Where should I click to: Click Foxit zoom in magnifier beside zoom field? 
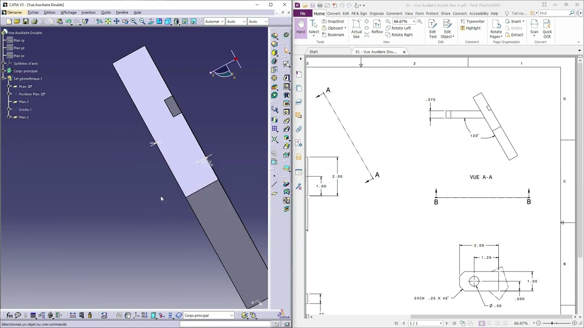[x=420, y=21]
